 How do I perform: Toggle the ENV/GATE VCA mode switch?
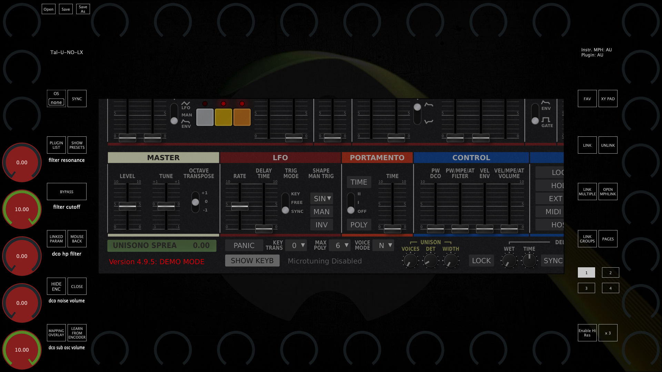(x=535, y=114)
